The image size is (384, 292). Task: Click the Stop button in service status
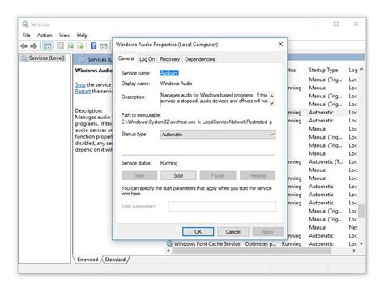click(x=178, y=175)
